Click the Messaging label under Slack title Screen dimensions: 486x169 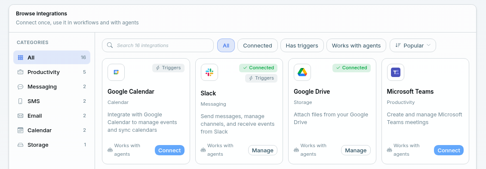coord(213,104)
